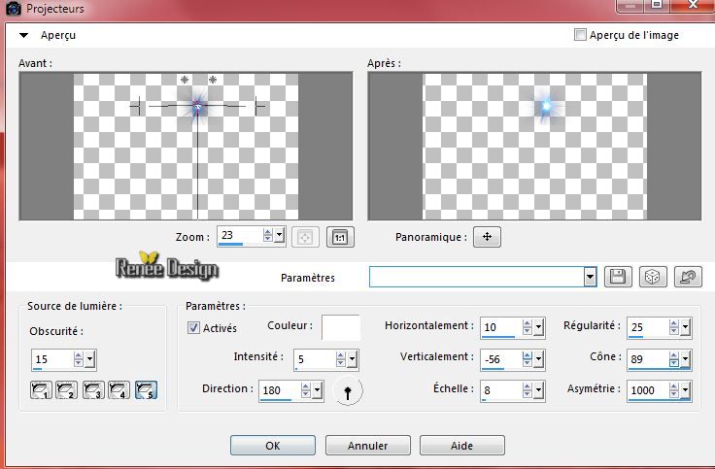Viewport: 715px width, 469px height.
Task: Click into the Échelle value field
Action: pos(501,390)
